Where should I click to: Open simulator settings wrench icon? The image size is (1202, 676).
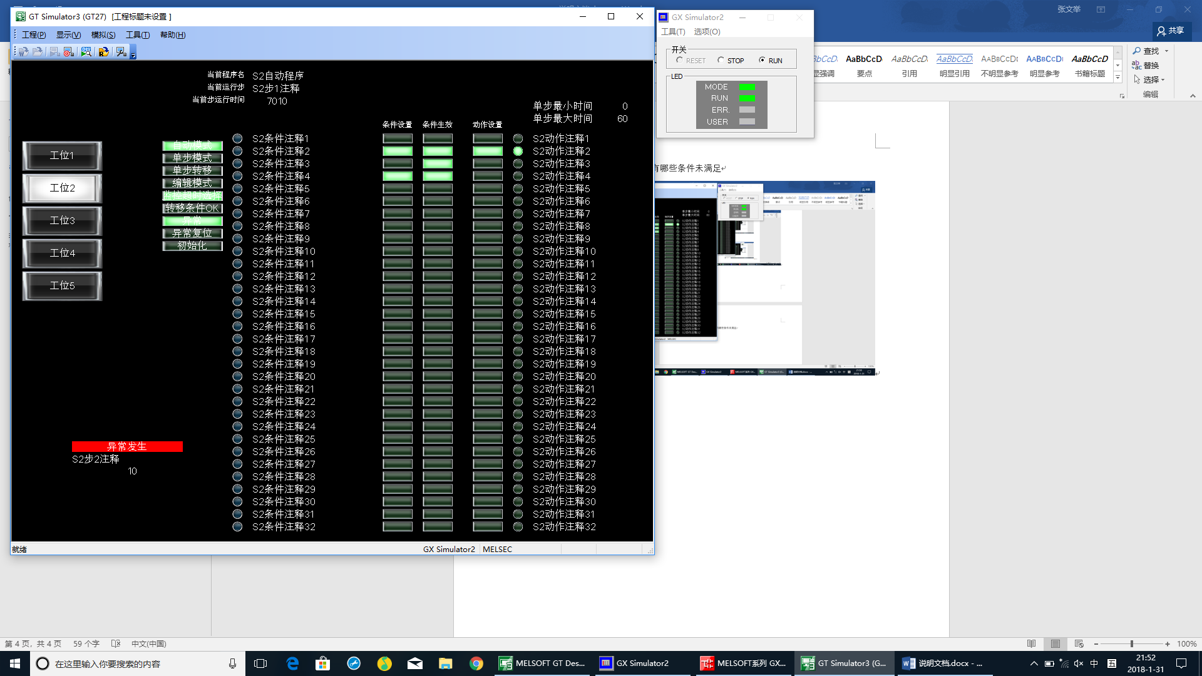[x=121, y=52]
